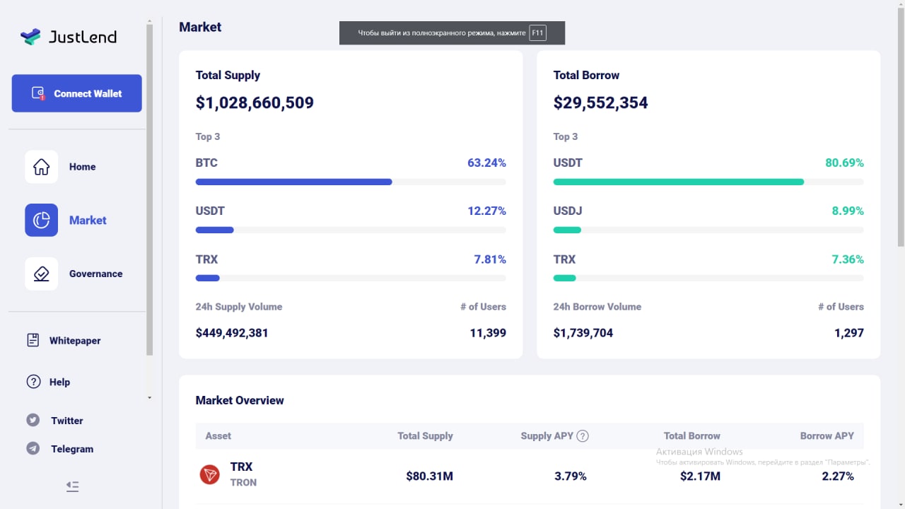The width and height of the screenshot is (905, 509).
Task: Click the $1,739,704 borrow volume value
Action: click(x=583, y=332)
